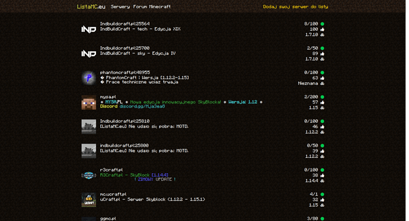Click version icon beside 1.7.10 of tech server
The image size is (409, 221).
click(322, 35)
